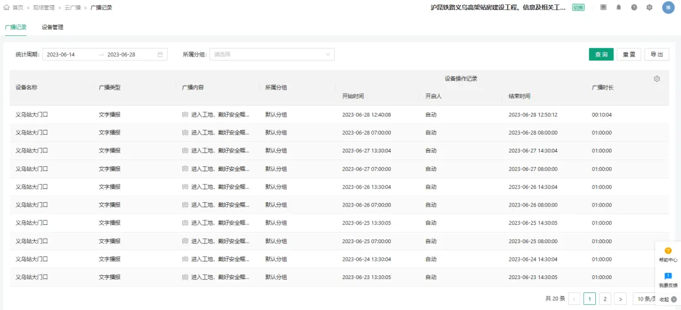Screen dimensions: 681x310
Task: Collapse the floating panel via 收起
Action: (x=668, y=299)
